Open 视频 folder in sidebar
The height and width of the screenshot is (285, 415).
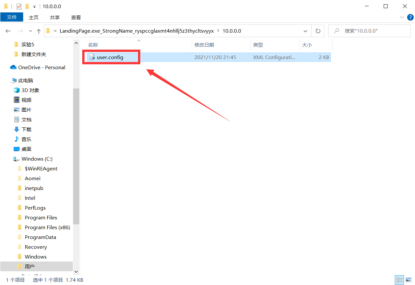(26, 100)
